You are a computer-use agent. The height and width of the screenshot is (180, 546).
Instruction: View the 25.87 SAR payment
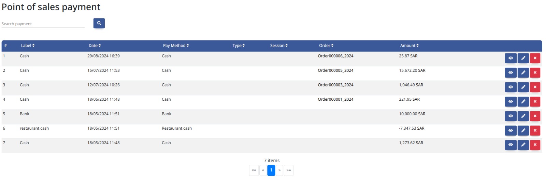[x=511, y=58]
